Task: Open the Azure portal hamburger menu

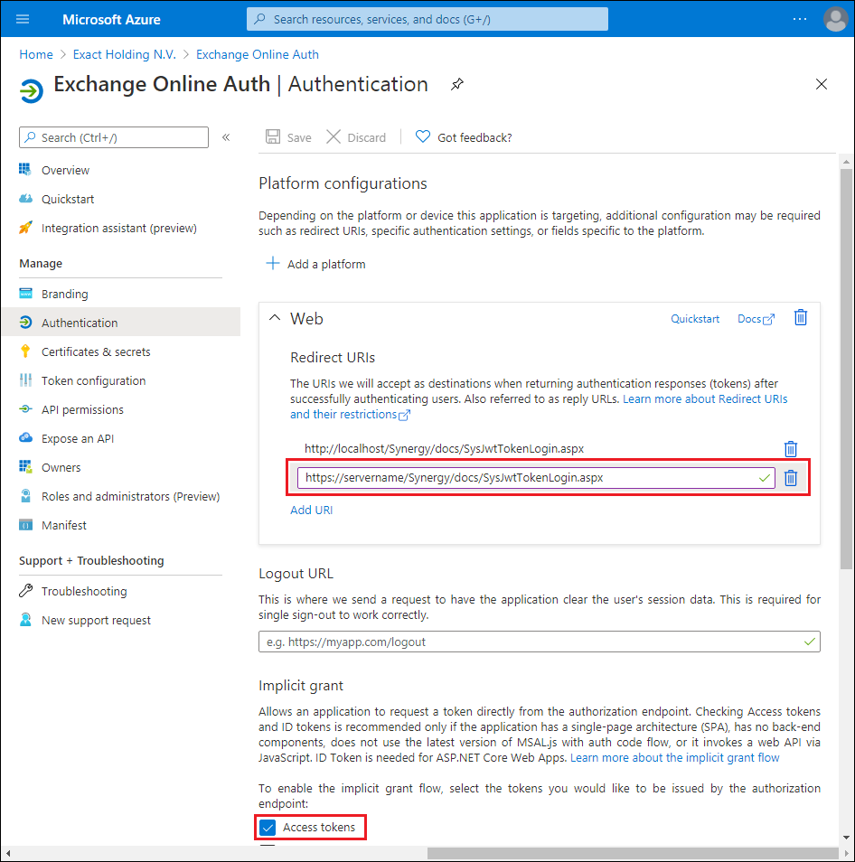Action: pyautogui.click(x=23, y=19)
